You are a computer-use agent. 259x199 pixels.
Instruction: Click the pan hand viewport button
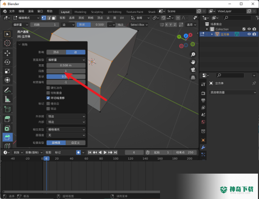193,62
